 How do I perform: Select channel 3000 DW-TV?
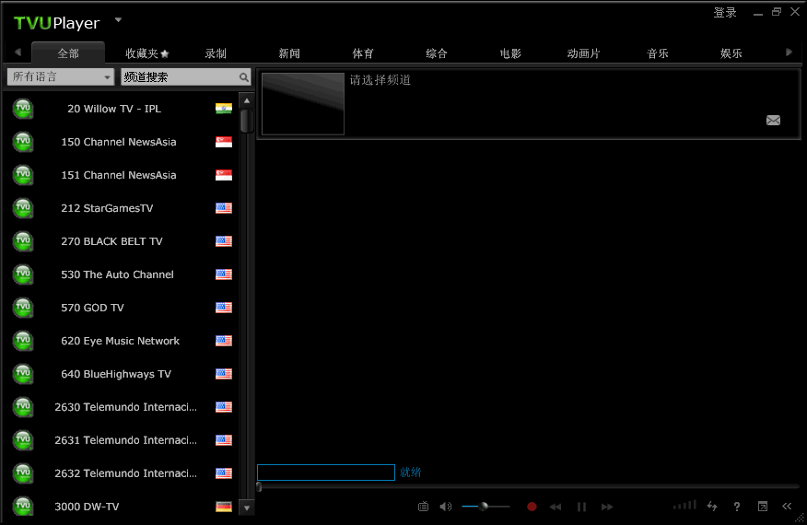(123, 507)
